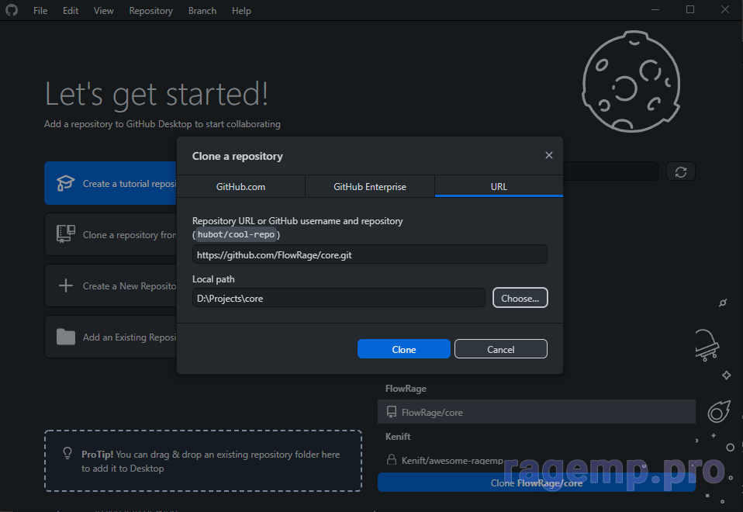The width and height of the screenshot is (743, 512).
Task: Click the GitHub logo icon in menu bar
Action: (12, 10)
